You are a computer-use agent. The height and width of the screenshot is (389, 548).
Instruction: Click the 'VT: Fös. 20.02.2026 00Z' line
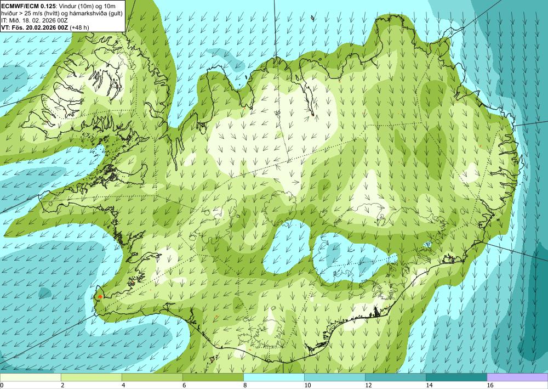[35, 27]
